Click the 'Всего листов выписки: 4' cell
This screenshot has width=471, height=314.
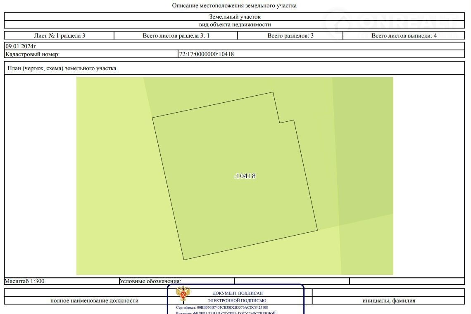click(x=404, y=35)
